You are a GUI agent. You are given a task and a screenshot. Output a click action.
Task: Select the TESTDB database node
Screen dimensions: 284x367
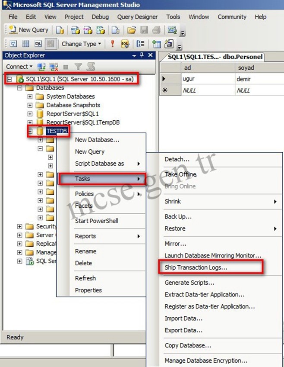tap(57, 131)
